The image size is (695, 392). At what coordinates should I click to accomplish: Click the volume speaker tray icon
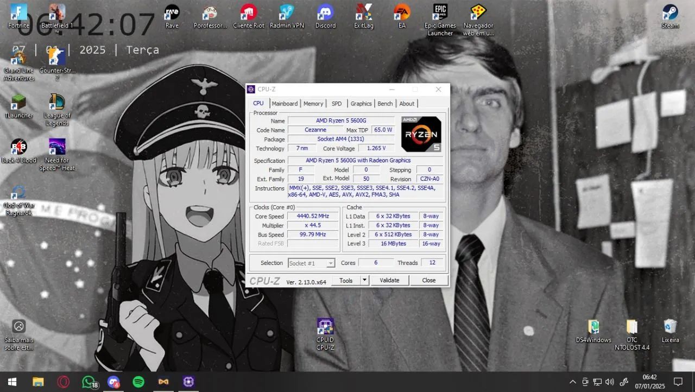point(609,382)
